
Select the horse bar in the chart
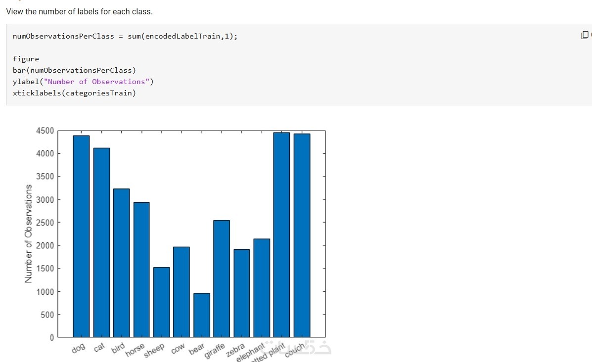coord(141,270)
